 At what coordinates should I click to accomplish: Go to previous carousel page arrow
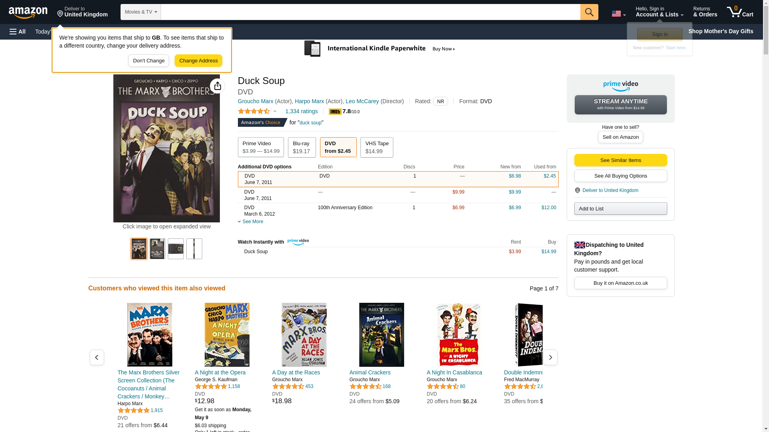point(97,357)
